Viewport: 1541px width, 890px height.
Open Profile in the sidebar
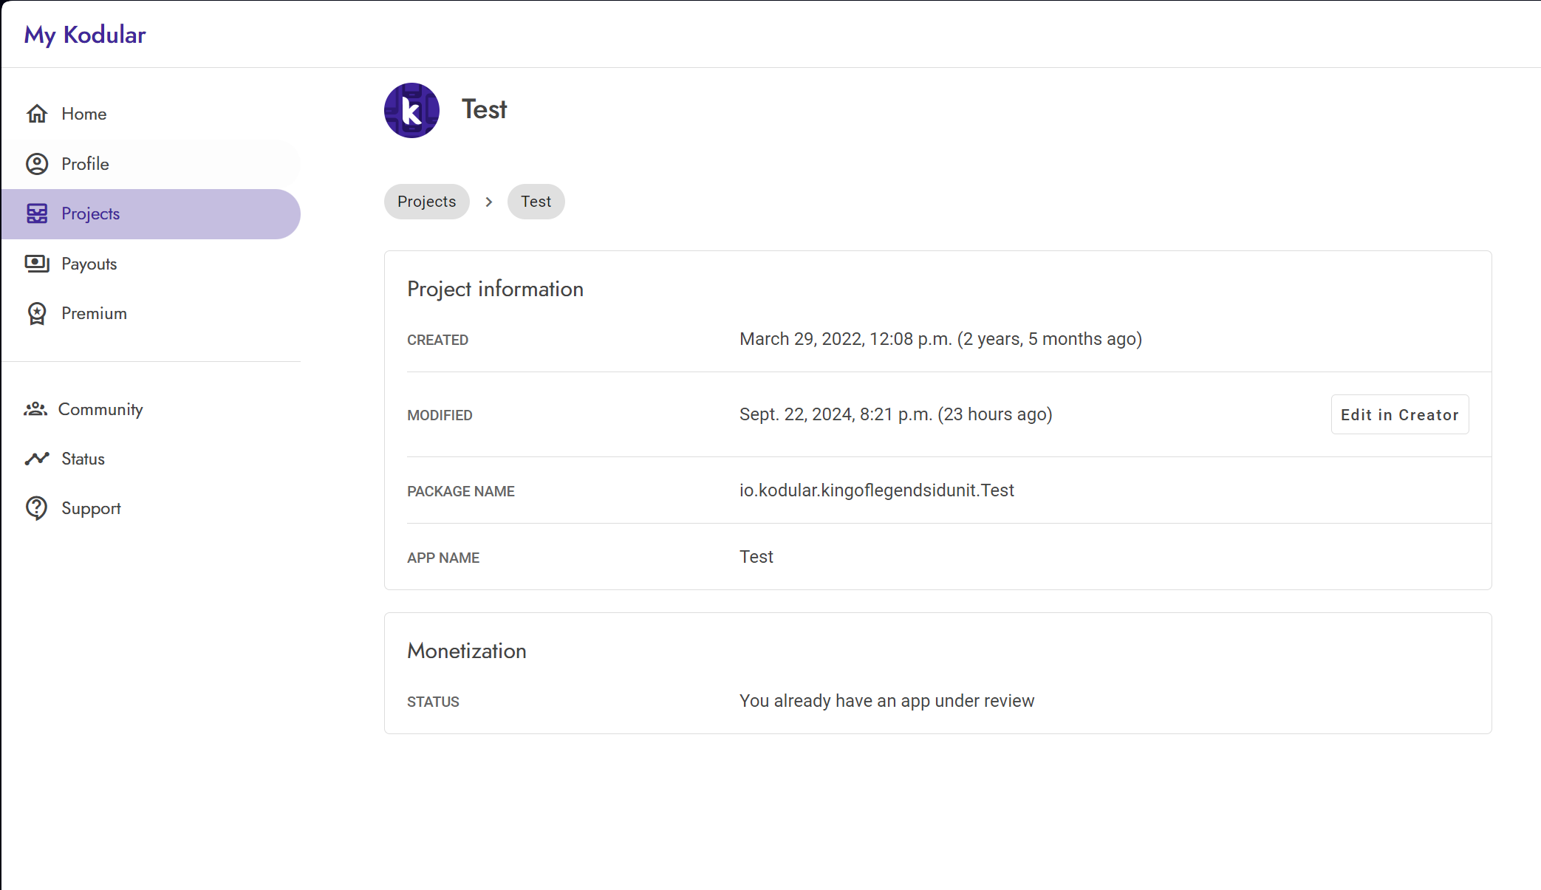coord(85,164)
